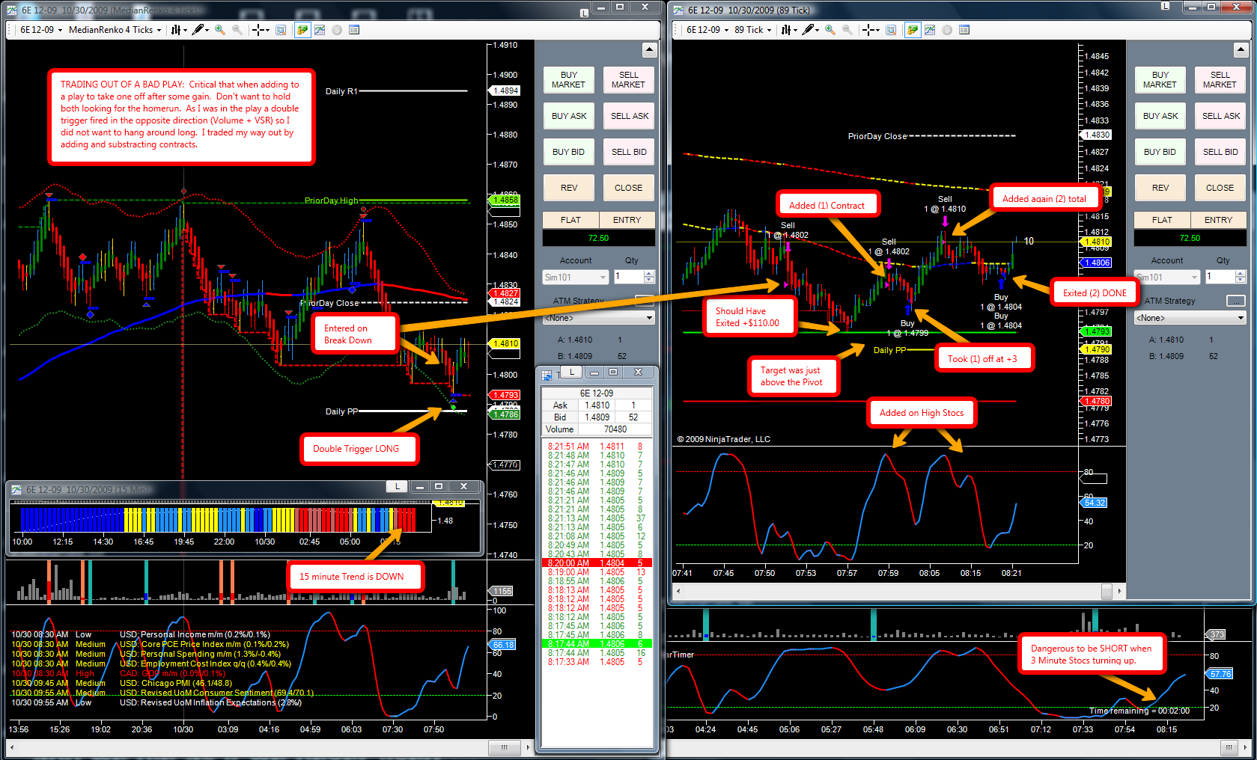
Task: Open chart properties icon in MedianRenko chart toolbar
Action: pyautogui.click(x=354, y=30)
